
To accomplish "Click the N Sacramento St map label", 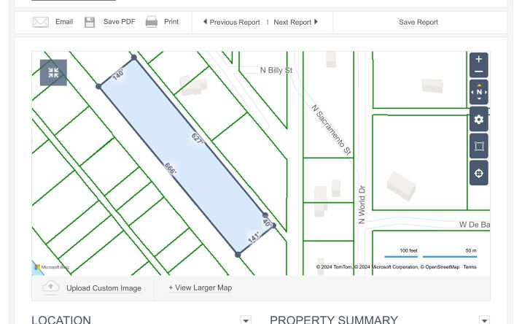I will tap(331, 130).
